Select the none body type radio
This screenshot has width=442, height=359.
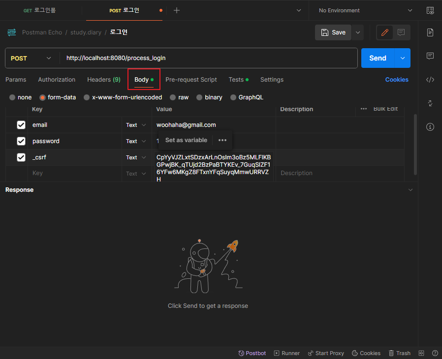(x=12, y=97)
